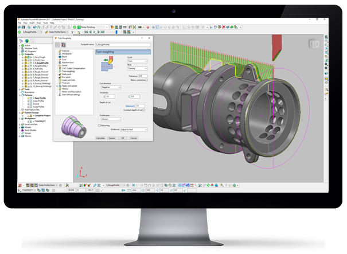Screen dimensions: 347x254
Task: Open the Help menu
Action: pyautogui.click(x=52, y=23)
